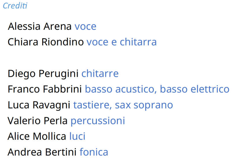Click the basso acustico text

121,89
